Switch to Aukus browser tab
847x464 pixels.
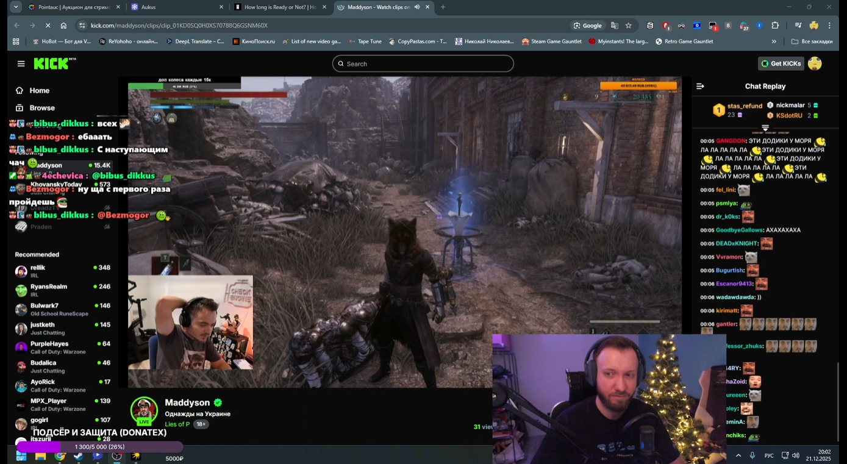[177, 7]
